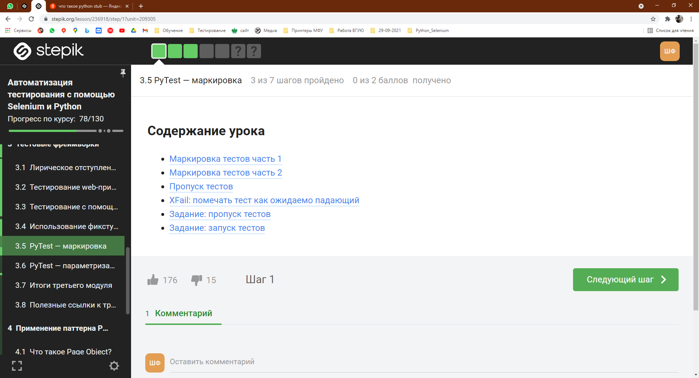Image resolution: width=699 pixels, height=378 pixels.
Task: Select lesson 3.6 PyTest — параметризация
Action: coord(66,266)
